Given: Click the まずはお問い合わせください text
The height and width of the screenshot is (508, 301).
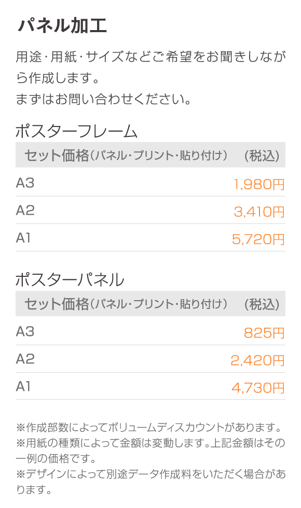Looking at the screenshot, I should click(x=103, y=99).
